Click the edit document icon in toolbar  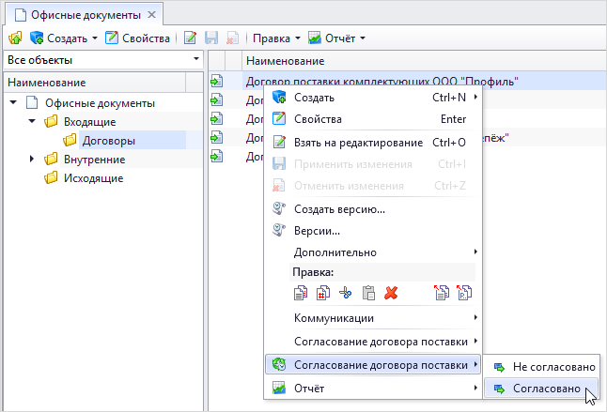point(191,38)
